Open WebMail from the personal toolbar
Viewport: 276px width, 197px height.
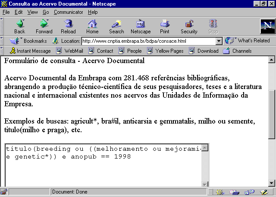point(69,51)
